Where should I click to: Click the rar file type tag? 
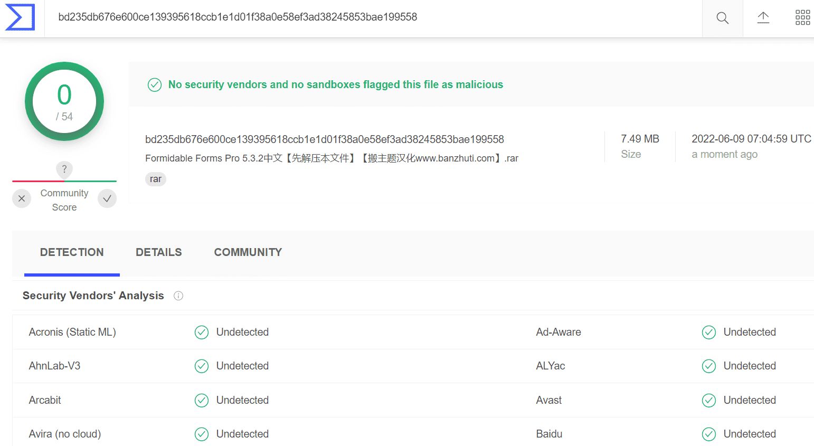point(156,179)
